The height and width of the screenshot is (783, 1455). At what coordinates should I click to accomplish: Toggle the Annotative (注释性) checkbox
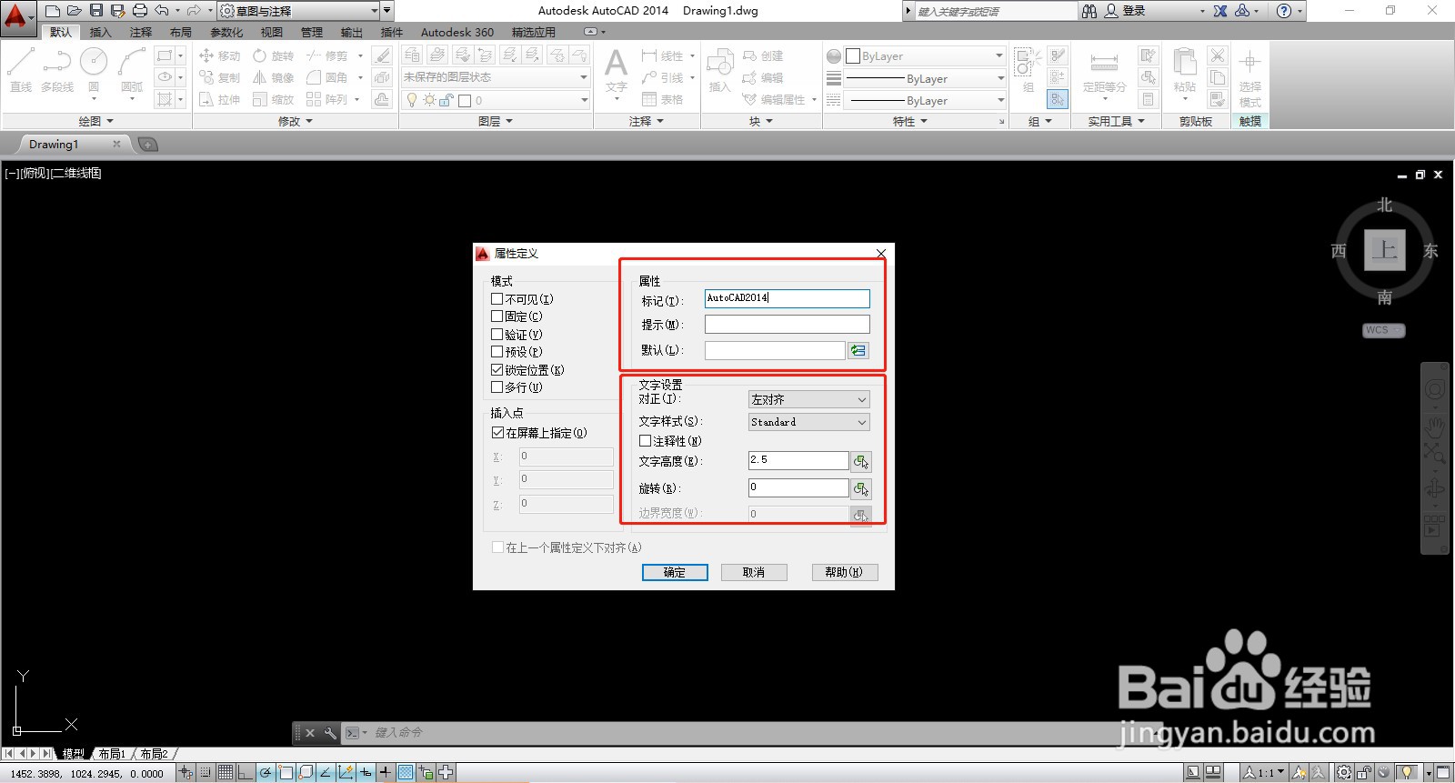tap(645, 440)
